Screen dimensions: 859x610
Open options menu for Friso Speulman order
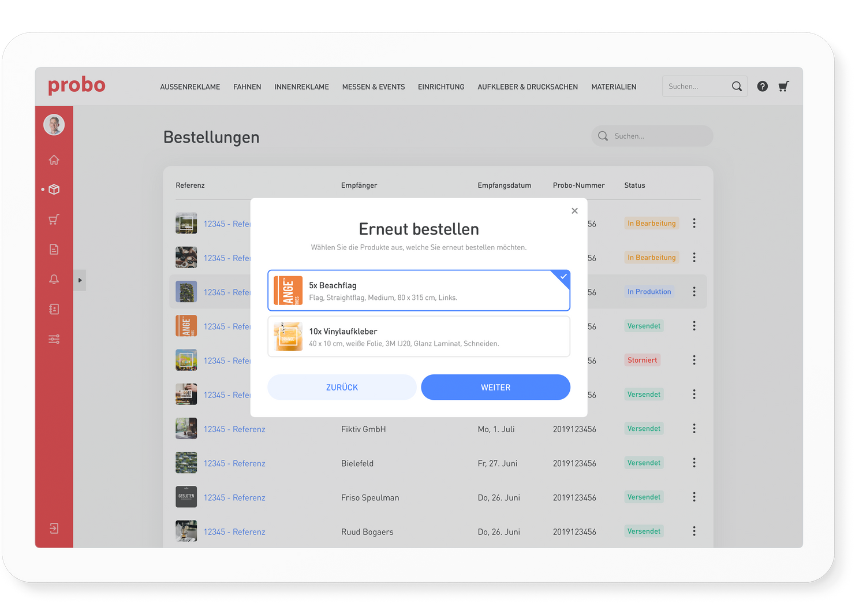tap(694, 497)
